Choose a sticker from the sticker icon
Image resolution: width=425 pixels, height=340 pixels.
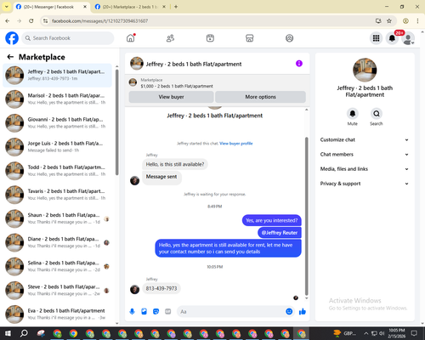coord(156,312)
